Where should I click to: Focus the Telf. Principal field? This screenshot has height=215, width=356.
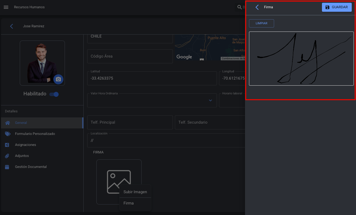tap(130, 122)
